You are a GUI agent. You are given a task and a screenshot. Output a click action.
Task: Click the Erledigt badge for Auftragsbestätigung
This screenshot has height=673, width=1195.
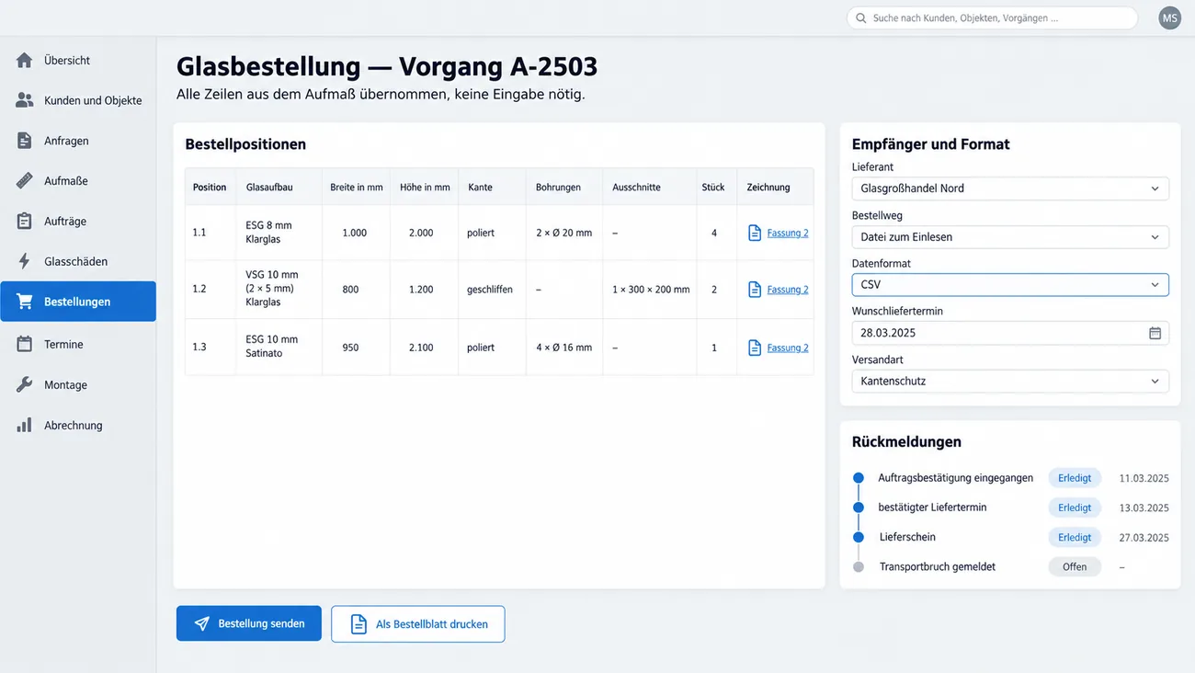coord(1075,478)
